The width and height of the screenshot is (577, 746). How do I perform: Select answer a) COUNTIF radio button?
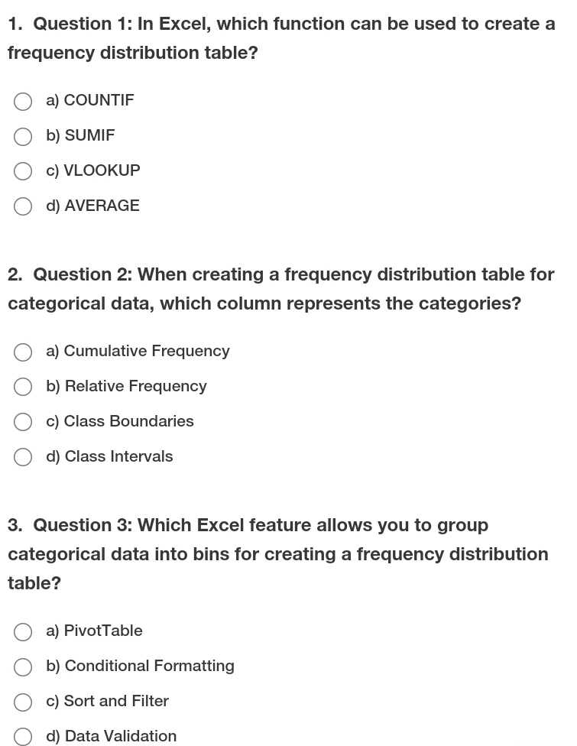click(23, 102)
